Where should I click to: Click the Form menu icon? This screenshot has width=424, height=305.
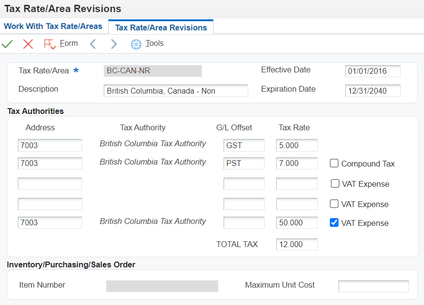[x=49, y=44]
